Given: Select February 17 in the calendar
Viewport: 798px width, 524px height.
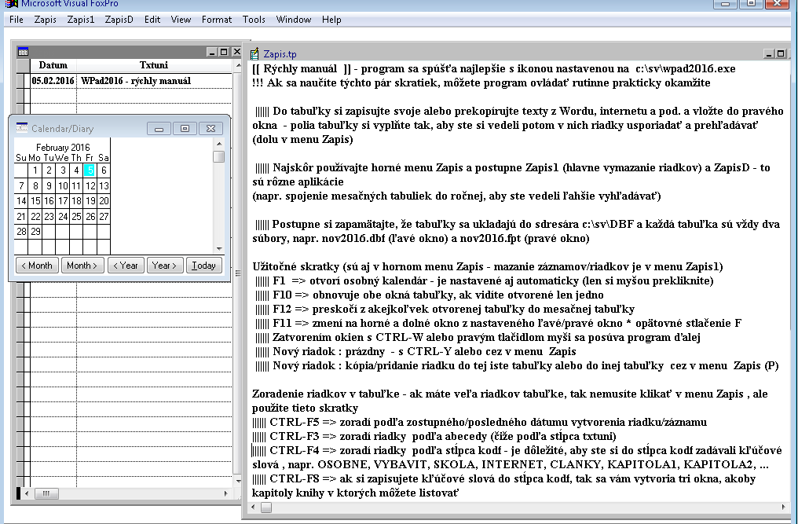Looking at the screenshot, I should pos(63,201).
